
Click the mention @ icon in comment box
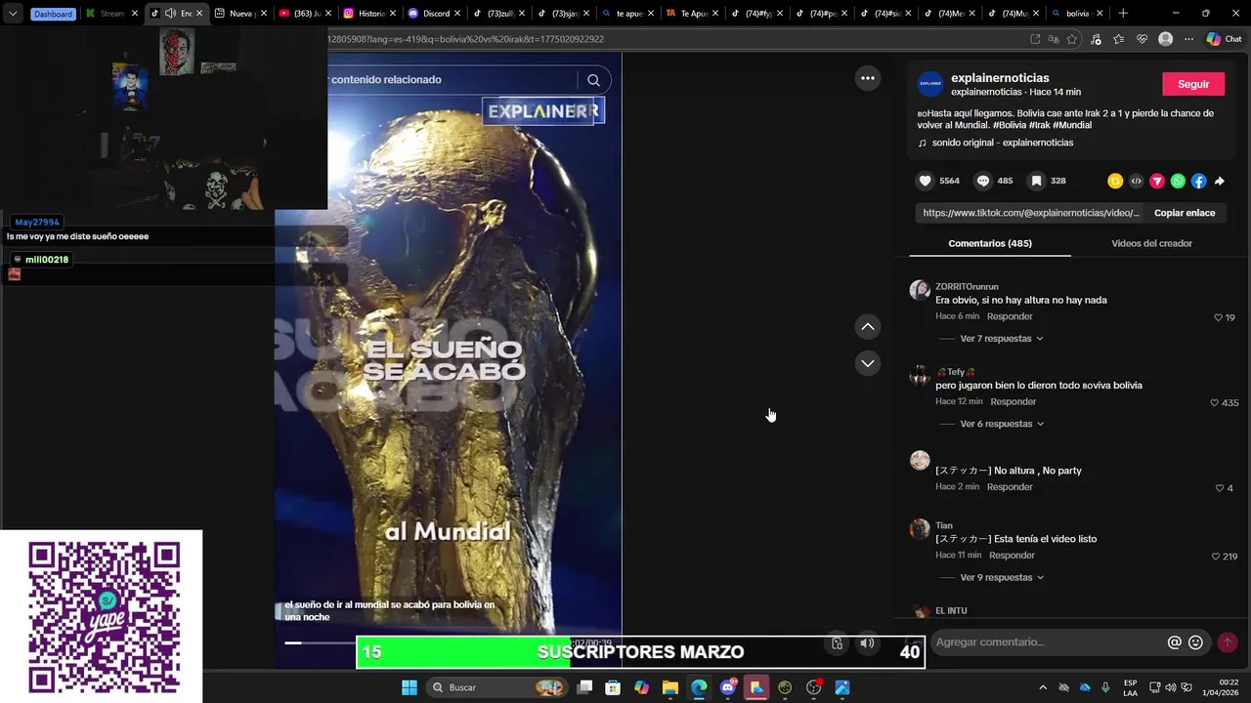point(1175,642)
